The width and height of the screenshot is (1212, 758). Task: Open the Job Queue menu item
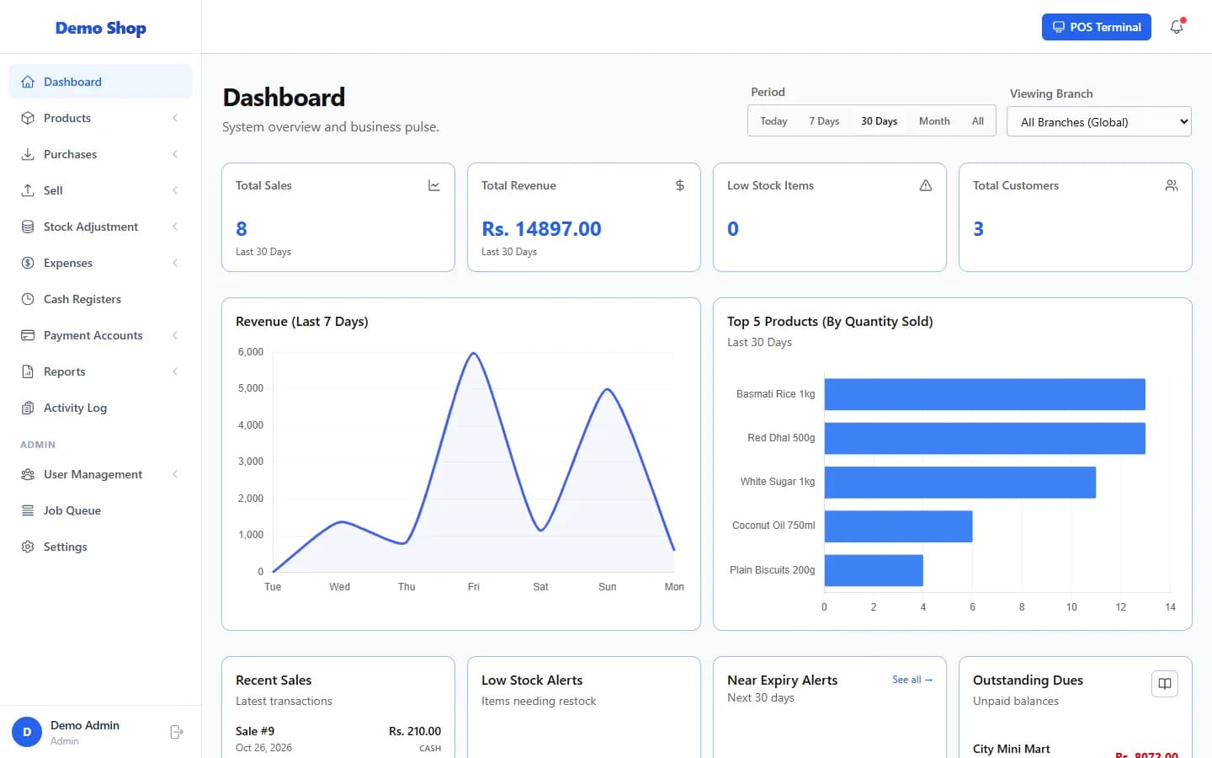pos(101,510)
